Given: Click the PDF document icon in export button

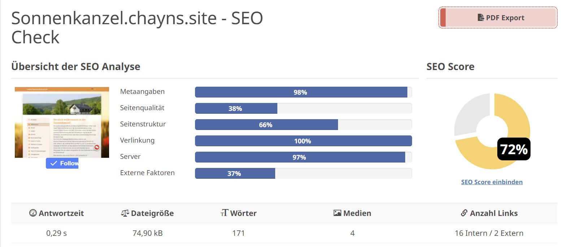Looking at the screenshot, I should click(481, 17).
